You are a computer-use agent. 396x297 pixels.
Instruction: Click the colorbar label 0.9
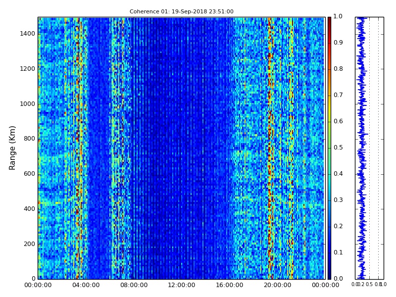(x=338, y=43)
